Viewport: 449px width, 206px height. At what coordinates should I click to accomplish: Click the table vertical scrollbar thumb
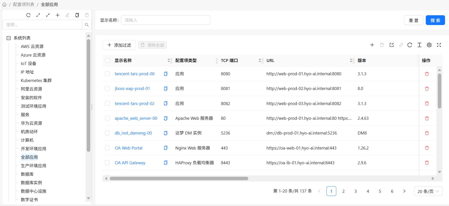(x=439, y=91)
